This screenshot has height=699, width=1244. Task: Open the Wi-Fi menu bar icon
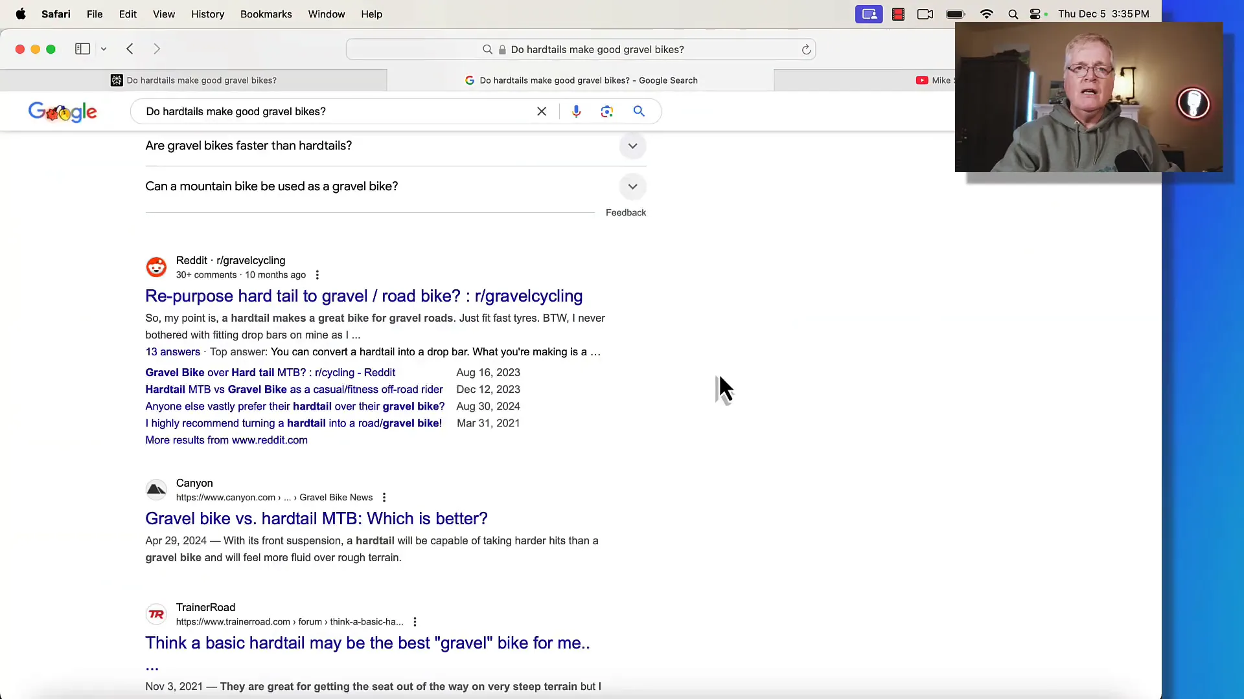[986, 14]
